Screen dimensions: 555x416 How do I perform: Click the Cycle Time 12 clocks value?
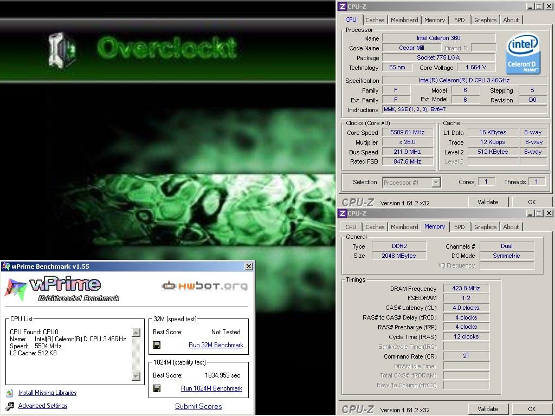click(466, 337)
